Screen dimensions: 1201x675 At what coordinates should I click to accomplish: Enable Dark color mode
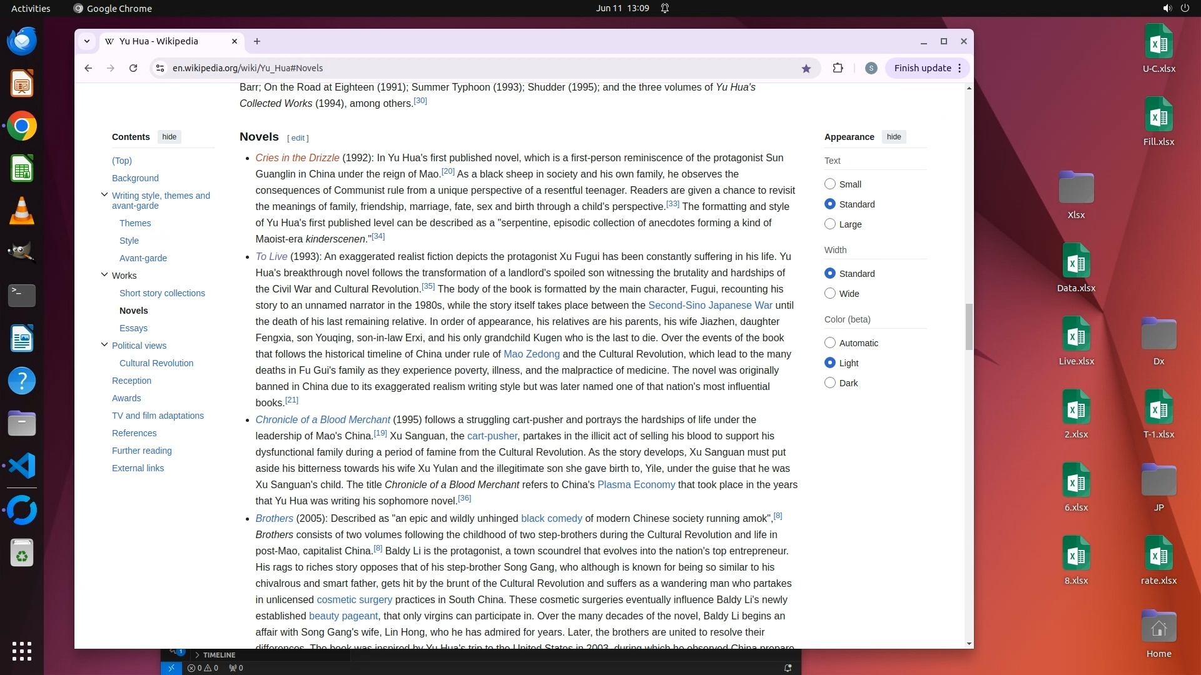click(830, 382)
